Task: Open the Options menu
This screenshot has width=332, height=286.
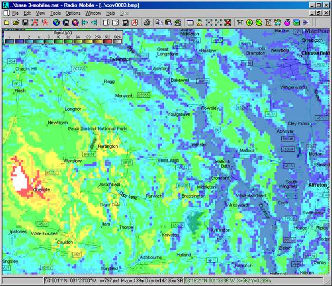Action: 73,13
